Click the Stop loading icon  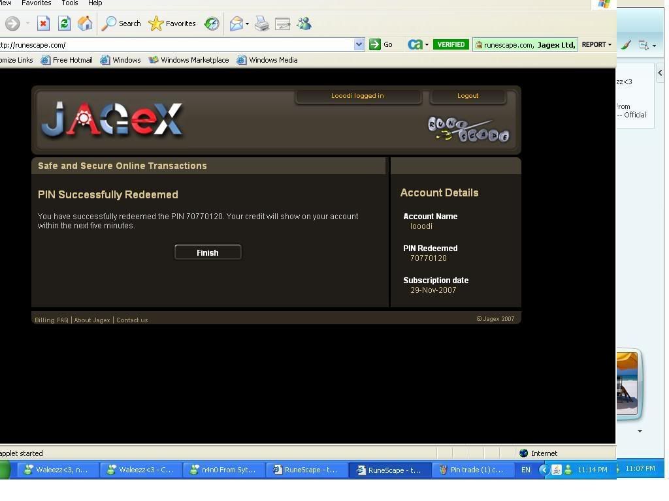43,23
